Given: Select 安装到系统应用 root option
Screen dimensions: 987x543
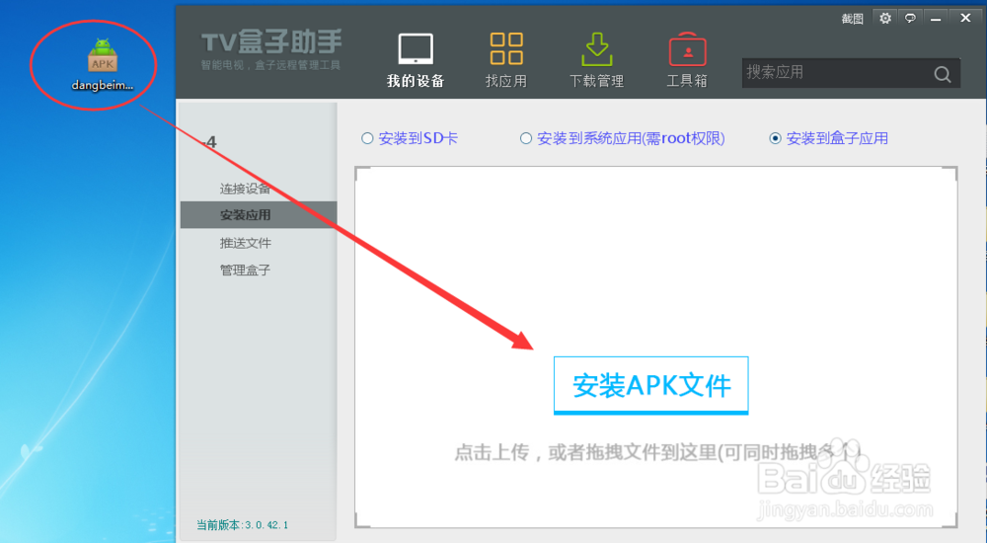Looking at the screenshot, I should click(623, 138).
